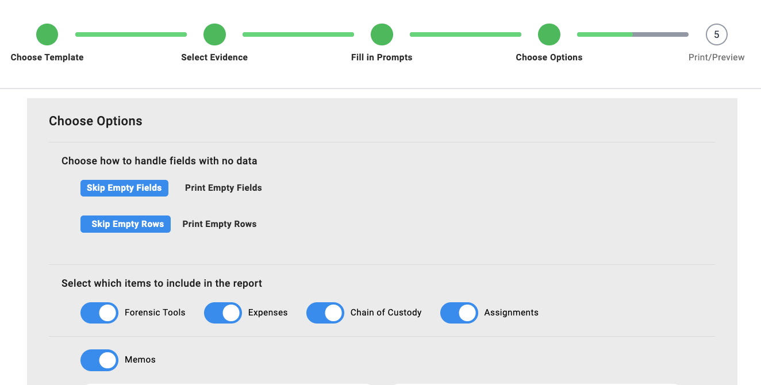This screenshot has width=761, height=385.
Task: Click the Choose Options section heading
Action: click(x=95, y=121)
